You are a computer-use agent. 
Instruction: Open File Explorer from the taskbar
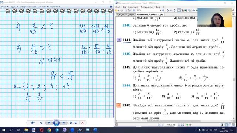tap(26, 130)
